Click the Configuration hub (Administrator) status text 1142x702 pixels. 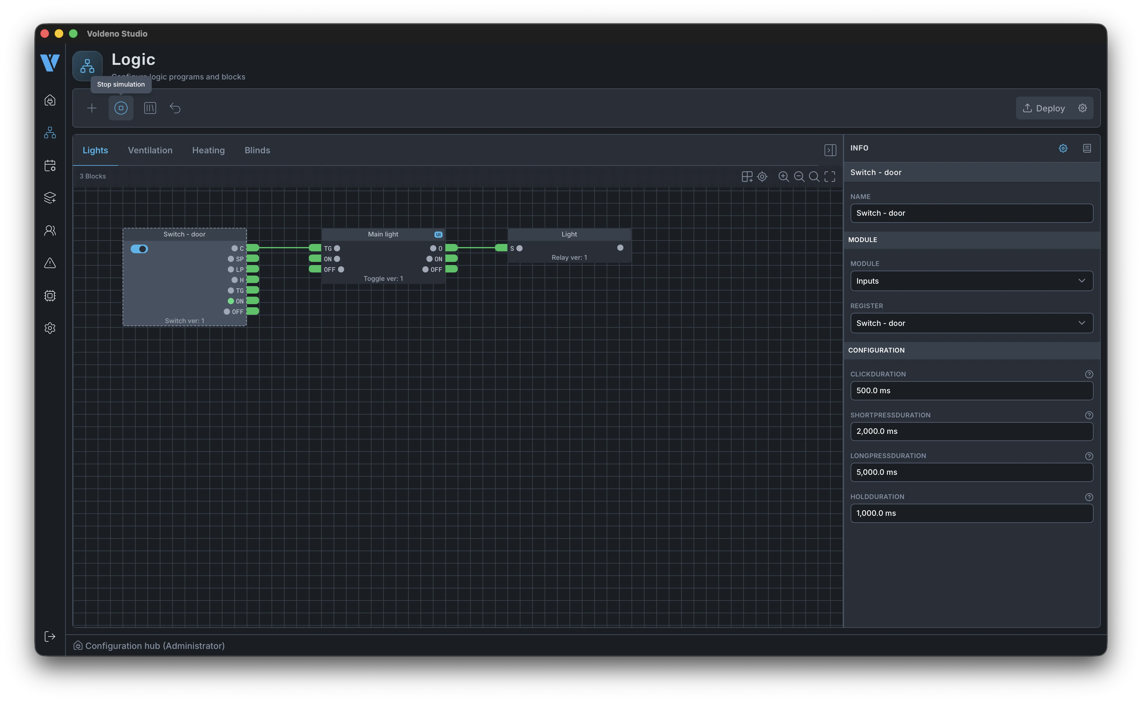(155, 646)
